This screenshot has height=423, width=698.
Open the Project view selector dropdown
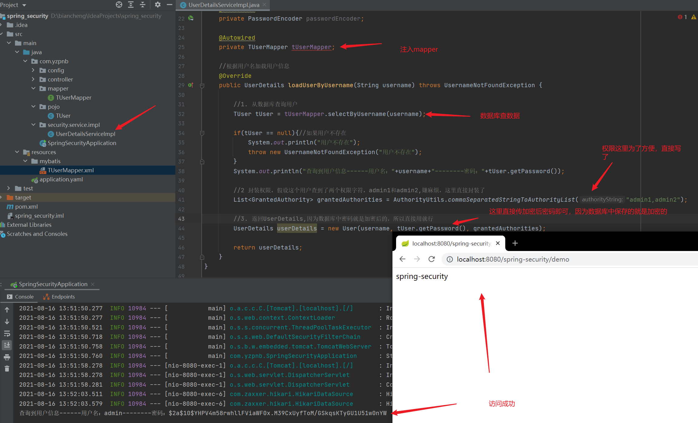pyautogui.click(x=14, y=5)
